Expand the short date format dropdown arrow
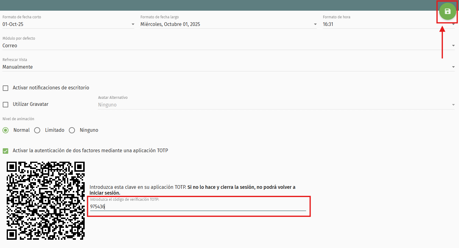Viewport: 459px width, 248px height. point(133,24)
